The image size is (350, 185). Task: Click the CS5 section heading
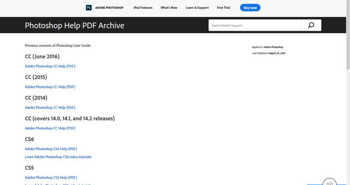(29, 168)
